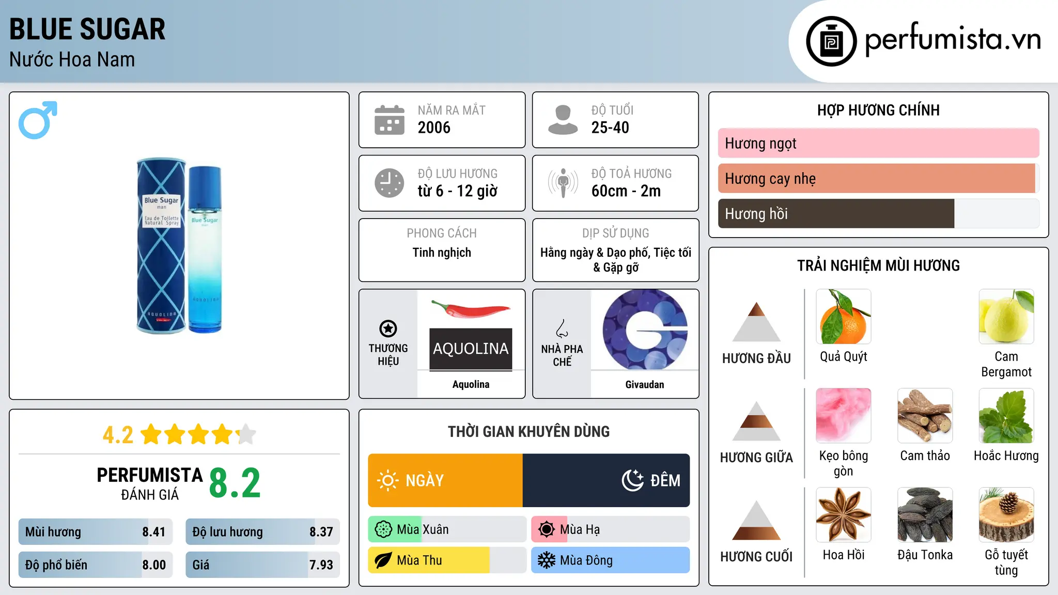1058x595 pixels.
Task: Open the Blue Sugar bottle product image
Action: pos(179,245)
